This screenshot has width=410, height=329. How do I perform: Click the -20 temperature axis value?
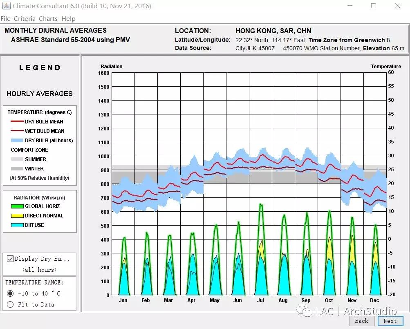pyautogui.click(x=392, y=295)
